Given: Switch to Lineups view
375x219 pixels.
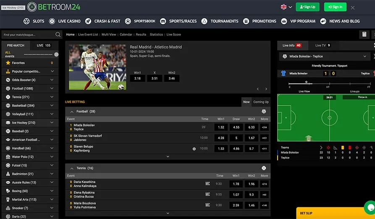Looking at the screenshot, I should (355, 91).
